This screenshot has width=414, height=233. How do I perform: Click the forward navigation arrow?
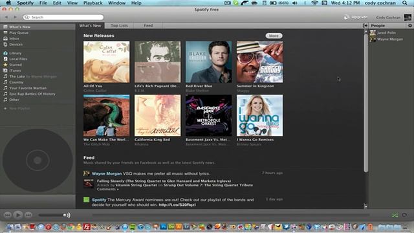tap(16, 17)
